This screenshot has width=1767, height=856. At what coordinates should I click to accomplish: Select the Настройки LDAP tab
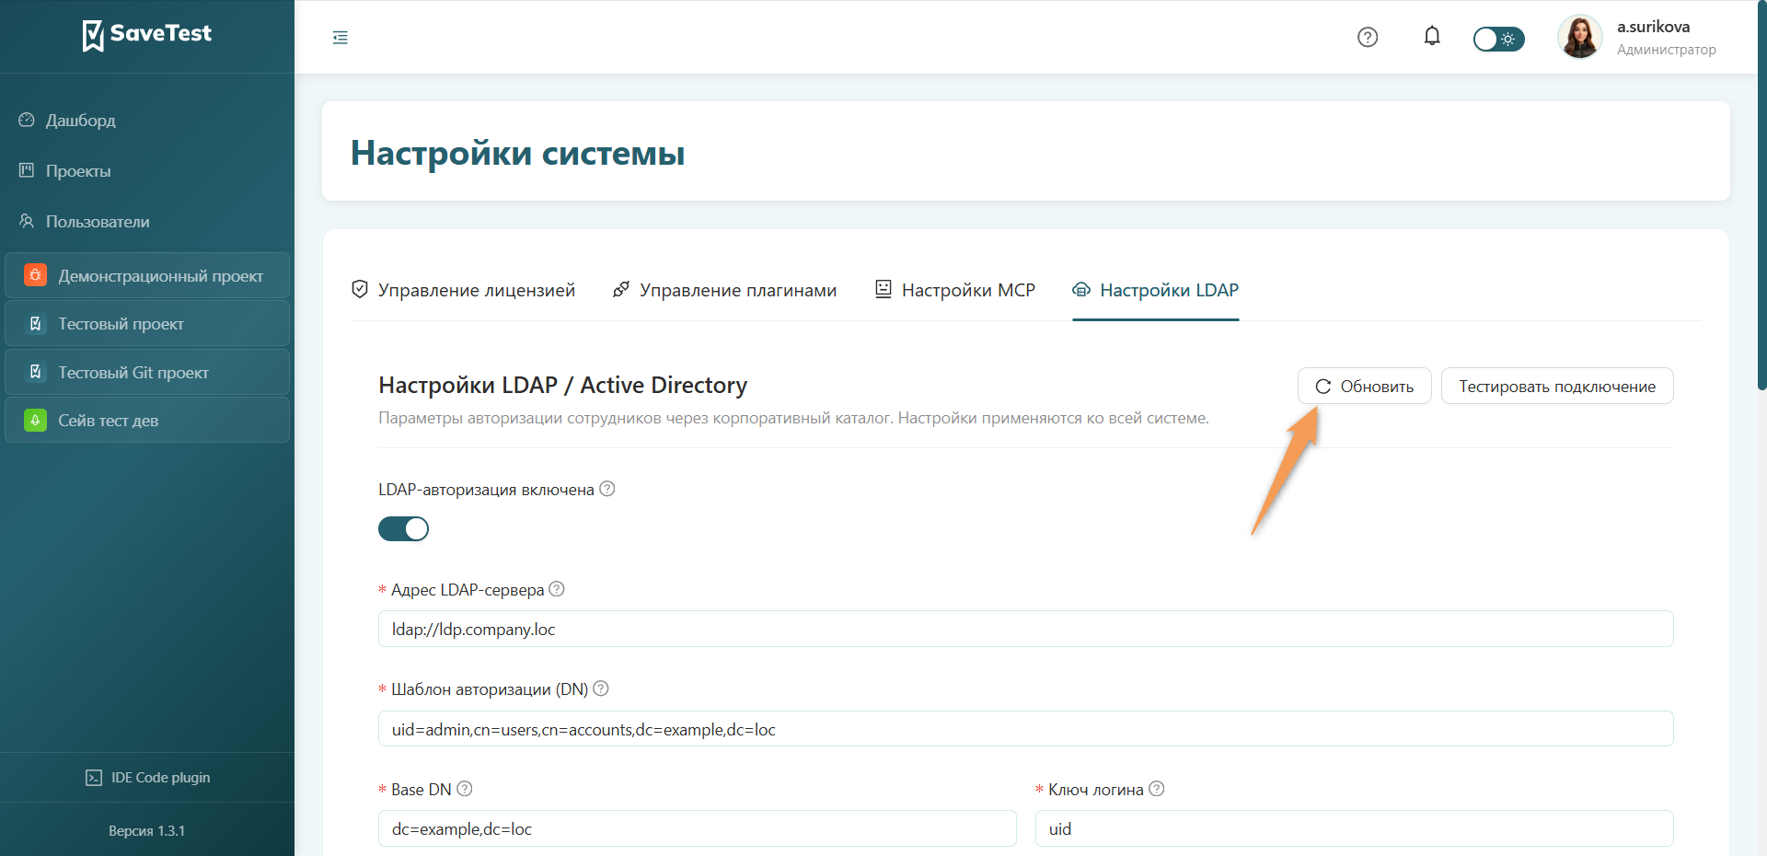(x=1155, y=290)
